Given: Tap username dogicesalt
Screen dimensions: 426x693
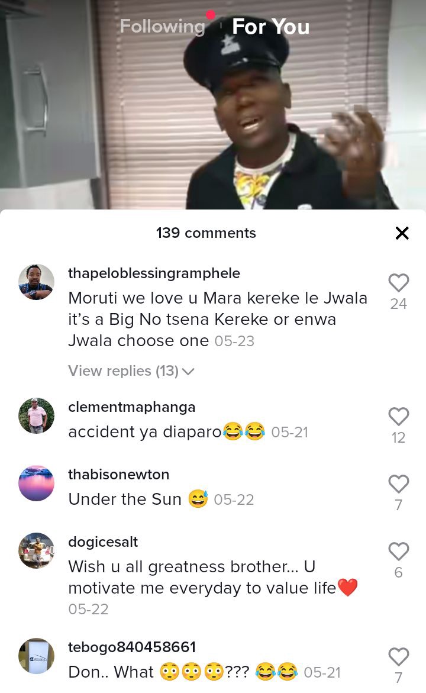Looking at the screenshot, I should point(103,542).
